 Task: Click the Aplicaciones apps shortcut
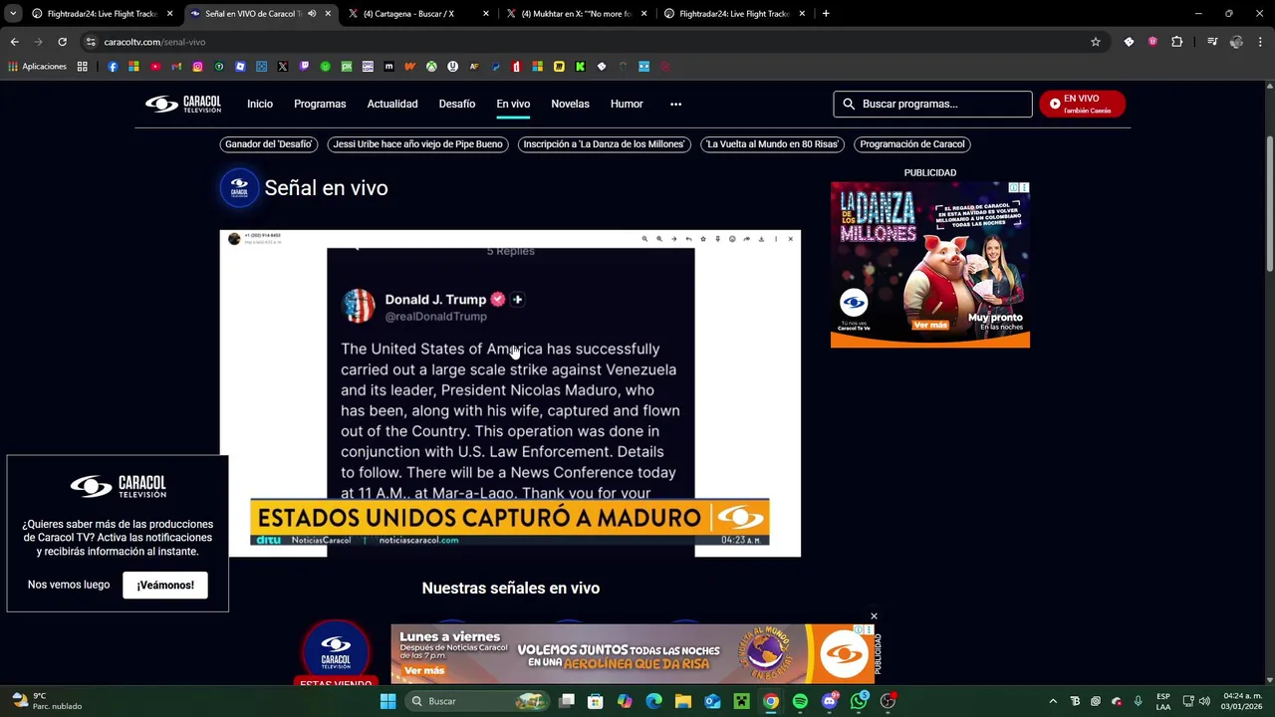point(38,67)
